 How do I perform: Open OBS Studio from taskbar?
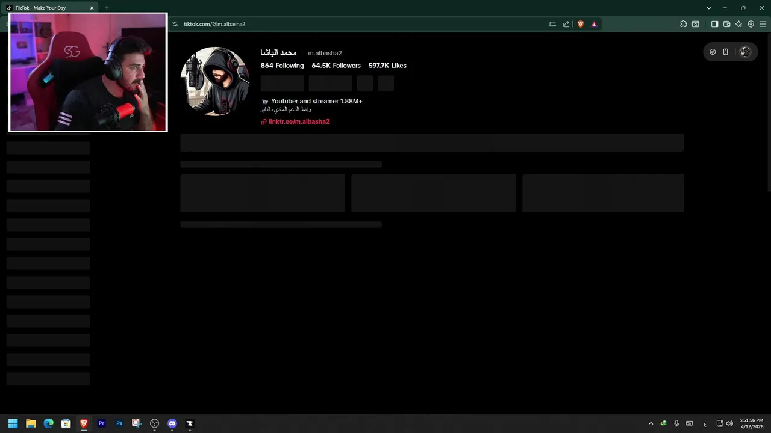[x=154, y=423]
